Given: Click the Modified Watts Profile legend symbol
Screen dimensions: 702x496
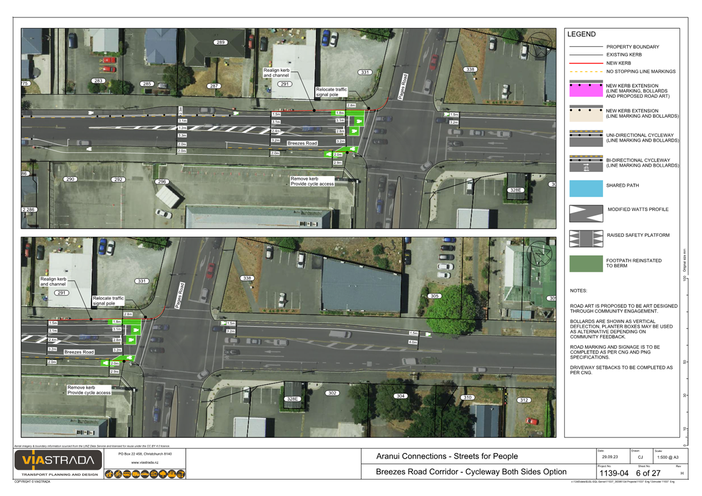Looking at the screenshot, I should 586,213.
